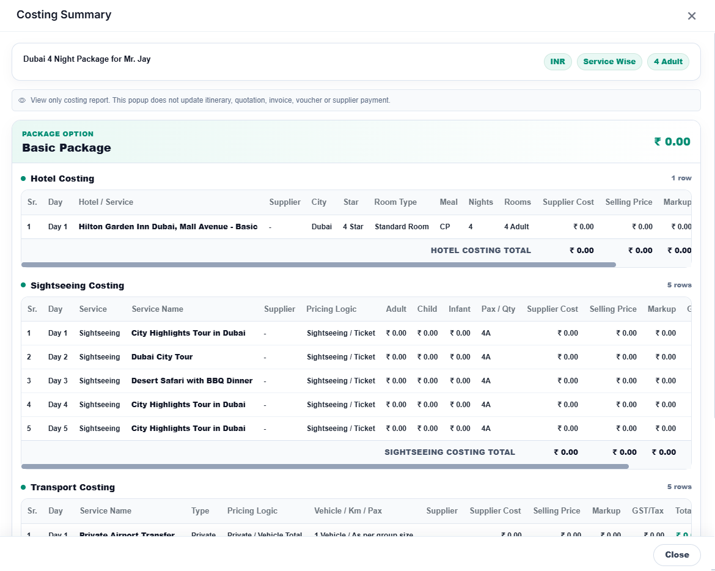Click the Dubai City Tour service name
This screenshot has width=715, height=571.
pos(162,356)
